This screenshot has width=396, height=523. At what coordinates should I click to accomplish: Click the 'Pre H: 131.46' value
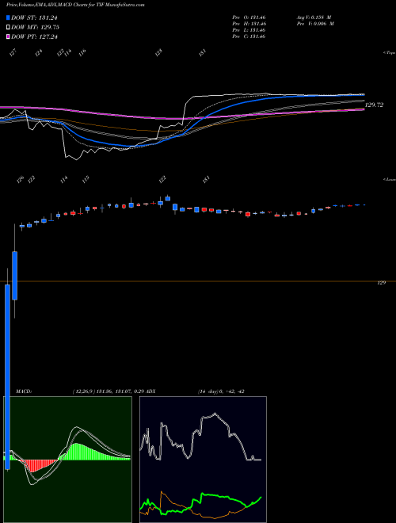coord(249,24)
